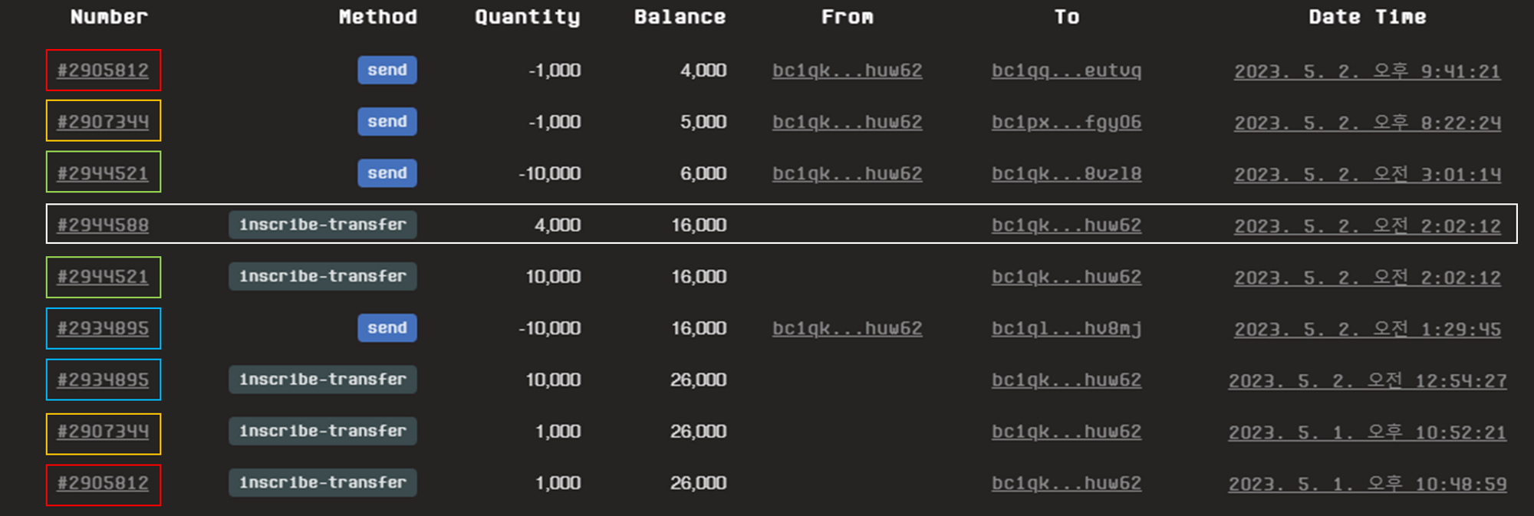
Task: Open the 오후 8:22:24 timestamp link
Action: click(1367, 123)
